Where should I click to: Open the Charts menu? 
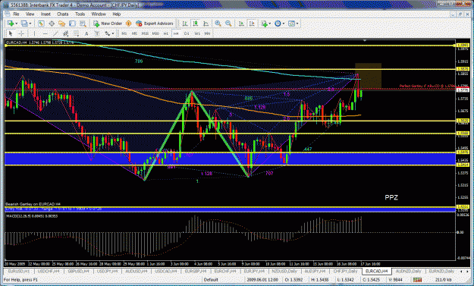click(x=63, y=14)
